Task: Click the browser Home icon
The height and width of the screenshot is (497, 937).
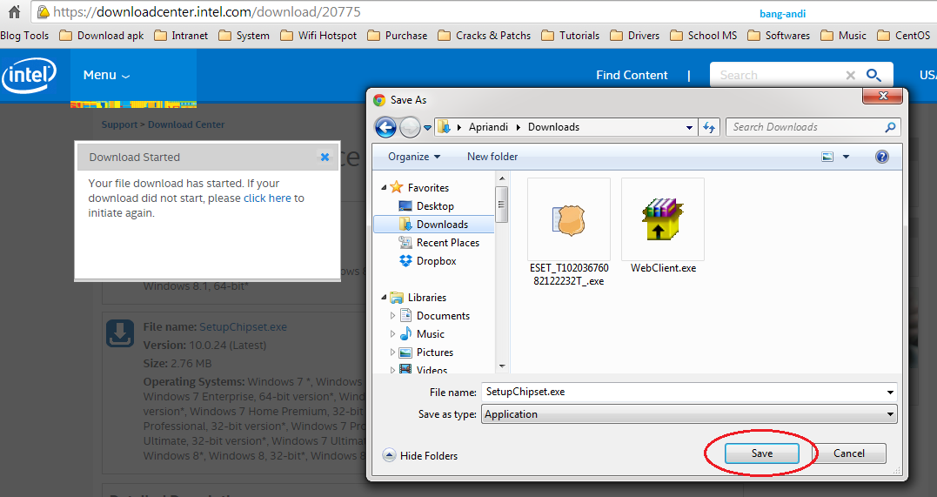Action: pyautogui.click(x=14, y=11)
